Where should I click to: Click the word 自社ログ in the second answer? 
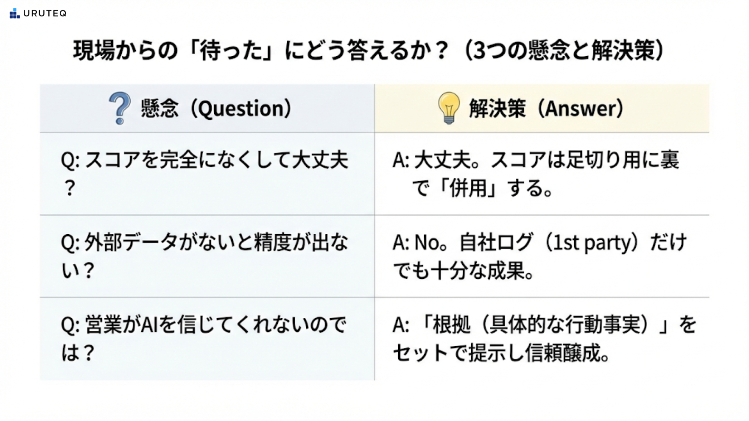tap(496, 242)
